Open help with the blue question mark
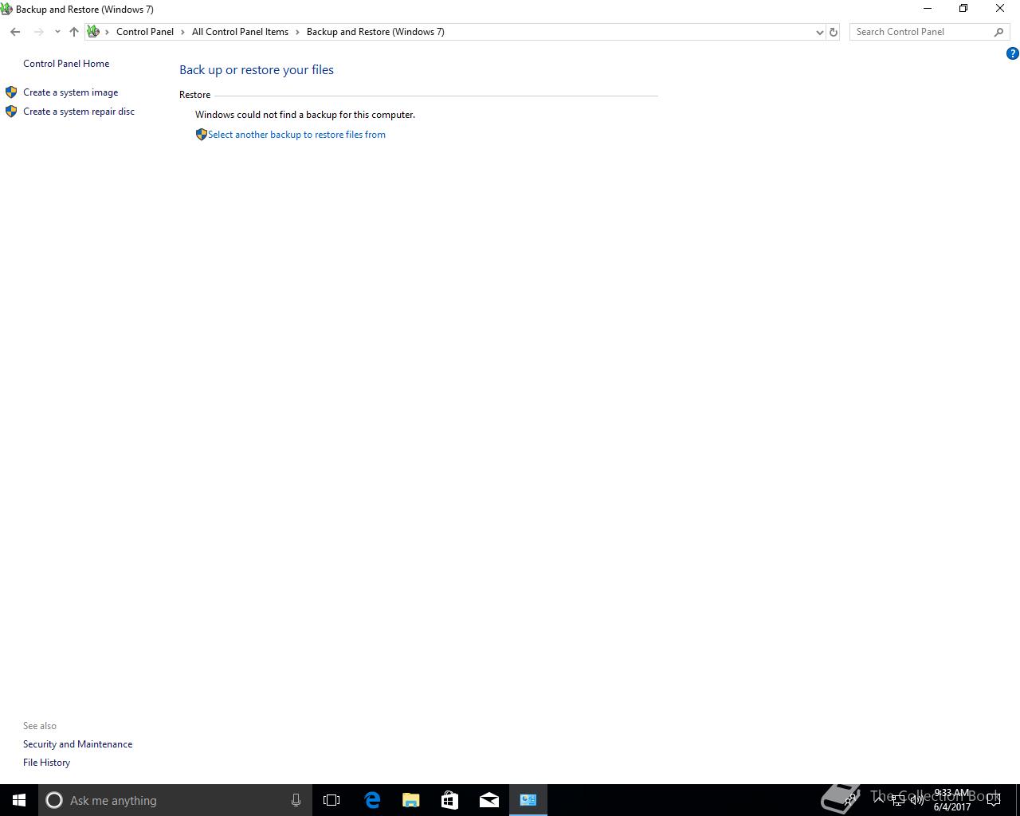 click(1012, 53)
